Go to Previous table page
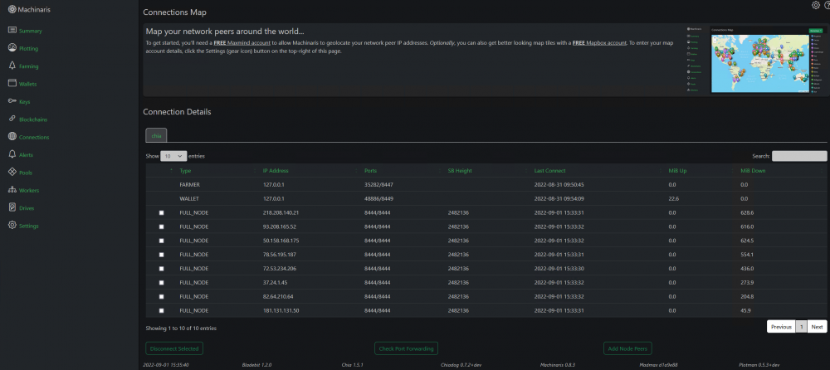 [781, 327]
